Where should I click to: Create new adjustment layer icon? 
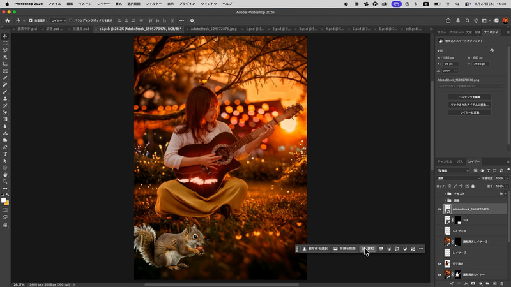click(x=480, y=284)
